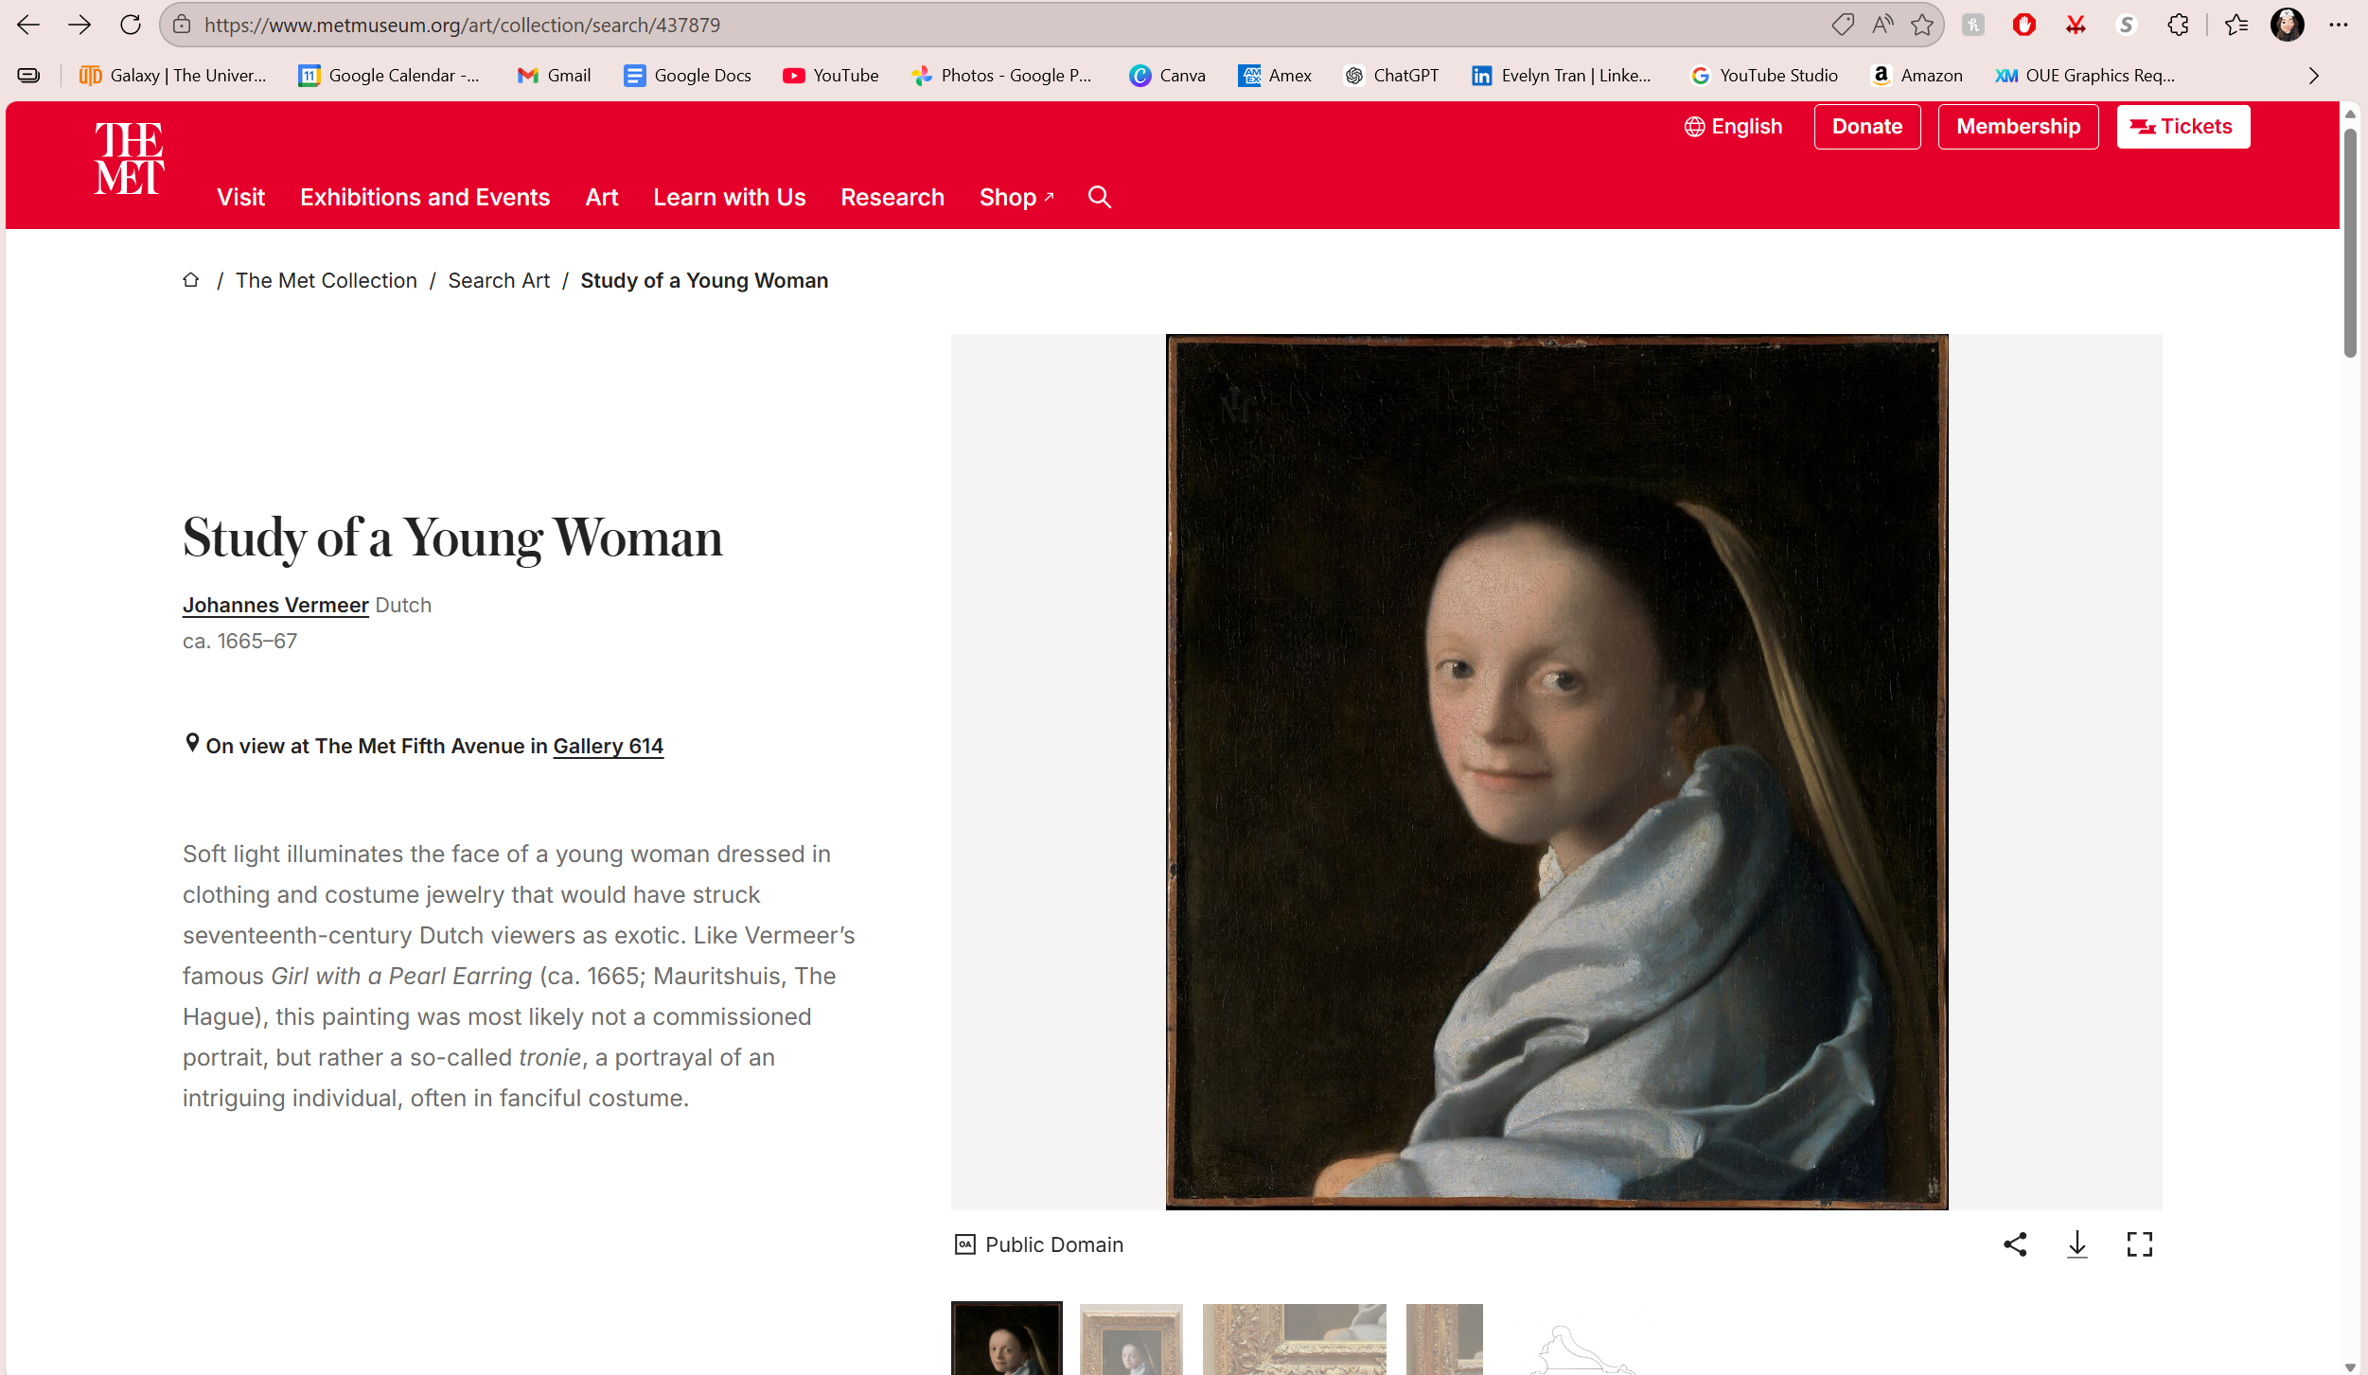
Task: Follow the Johannes Vermeer artist link
Action: 275,605
